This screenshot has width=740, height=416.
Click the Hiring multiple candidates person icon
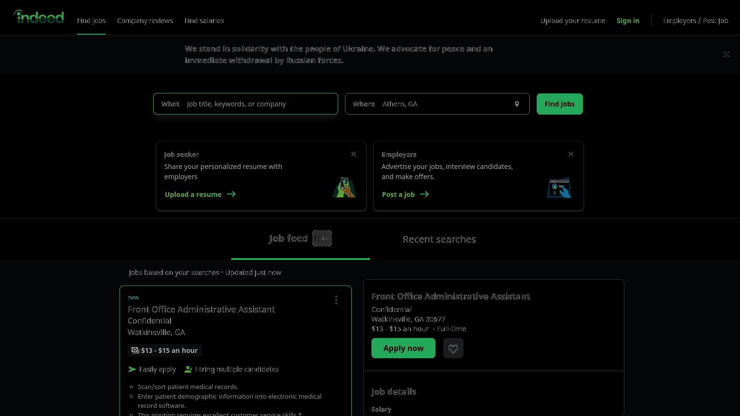click(188, 369)
